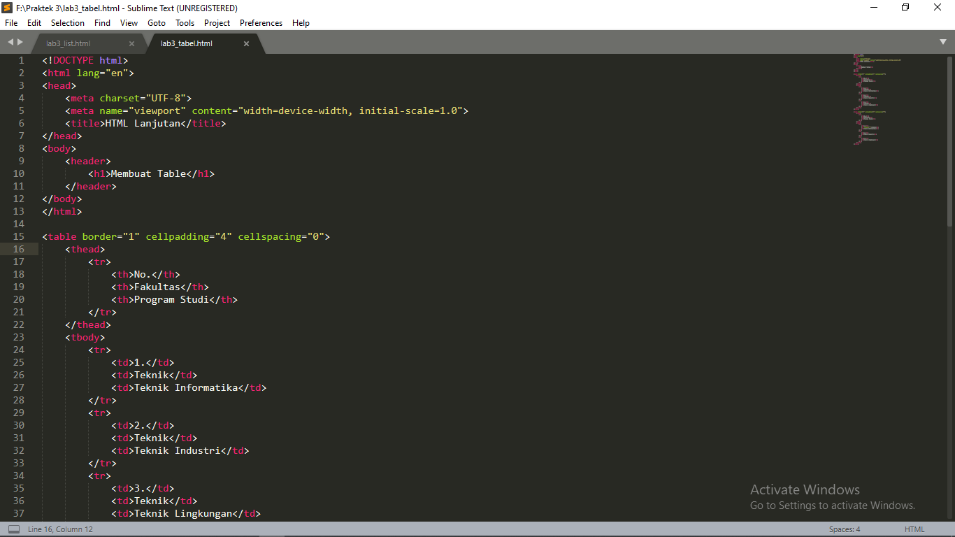The height and width of the screenshot is (537, 955).
Task: Close the lab3_tabel.html tab
Action: click(x=246, y=43)
